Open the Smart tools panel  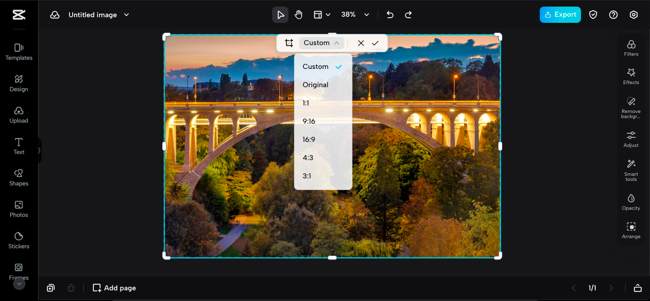pyautogui.click(x=631, y=170)
